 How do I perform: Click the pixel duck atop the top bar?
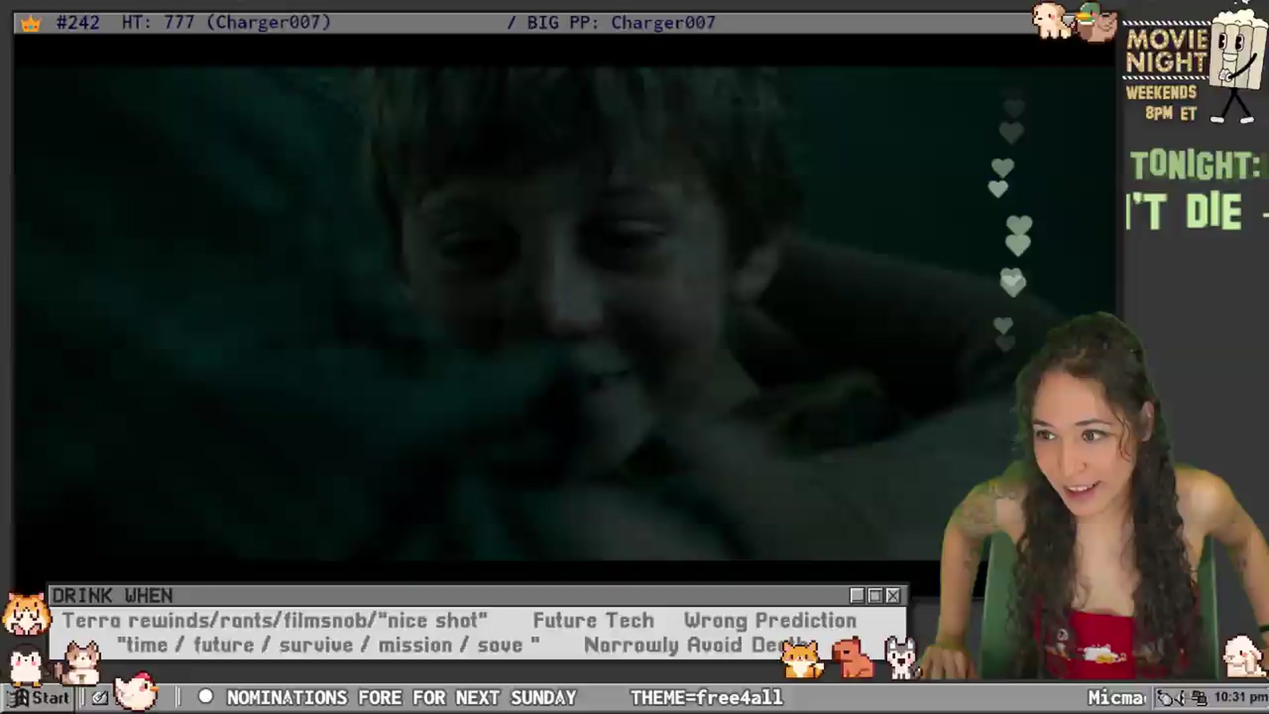click(x=1096, y=22)
